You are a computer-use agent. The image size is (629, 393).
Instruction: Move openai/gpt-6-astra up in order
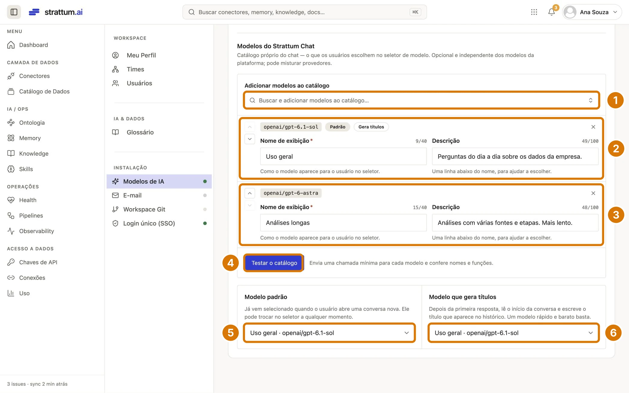point(249,193)
